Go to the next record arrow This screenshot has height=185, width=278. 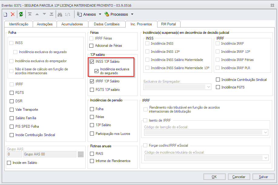click(x=44, y=14)
